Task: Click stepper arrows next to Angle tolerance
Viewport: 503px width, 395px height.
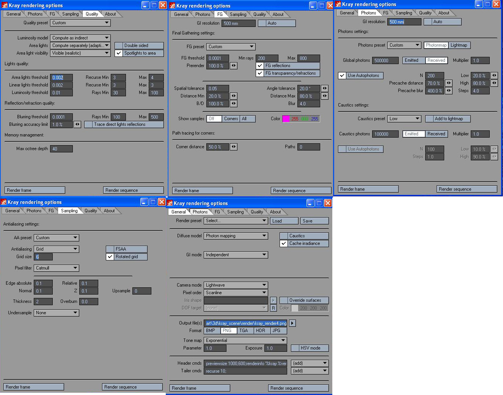Action: [x=325, y=88]
